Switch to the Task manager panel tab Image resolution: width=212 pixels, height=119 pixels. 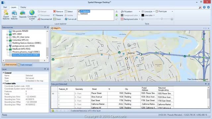[x=25, y=65]
